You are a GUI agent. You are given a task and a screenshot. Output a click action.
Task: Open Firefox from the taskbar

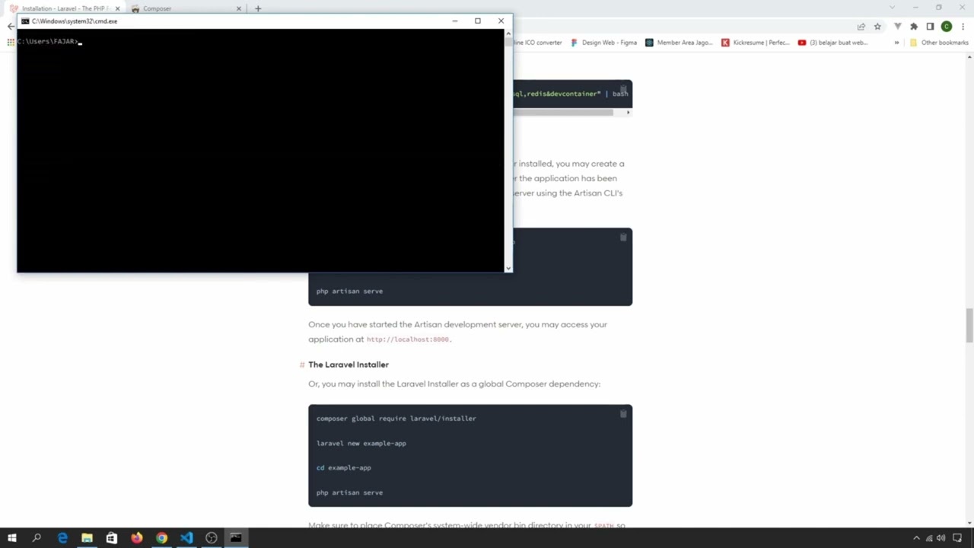[x=137, y=538]
